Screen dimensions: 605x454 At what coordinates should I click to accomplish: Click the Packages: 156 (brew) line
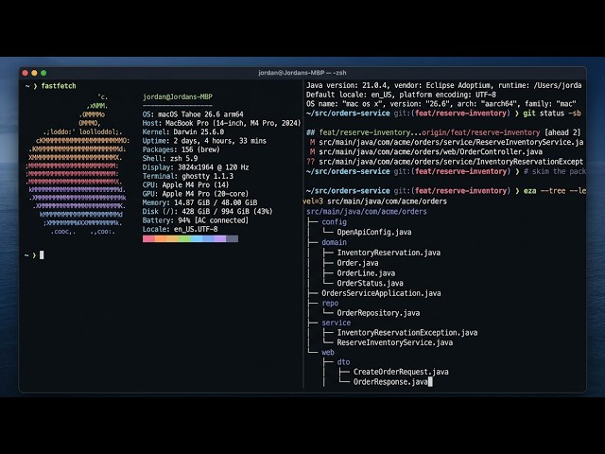coord(181,149)
